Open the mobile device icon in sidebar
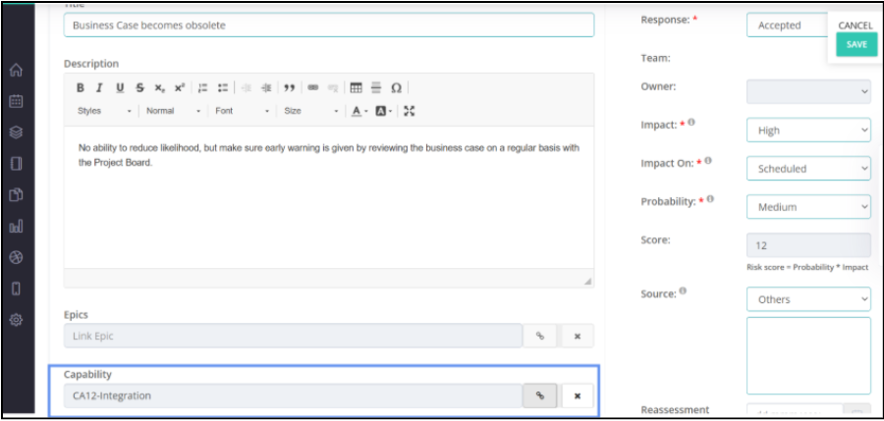This screenshot has height=421, width=884. (17, 289)
